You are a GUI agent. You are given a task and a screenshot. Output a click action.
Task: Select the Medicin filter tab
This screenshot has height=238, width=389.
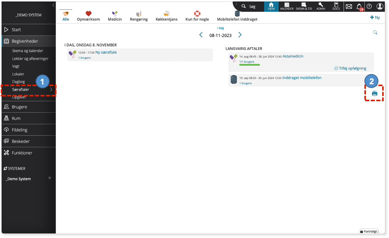click(115, 16)
